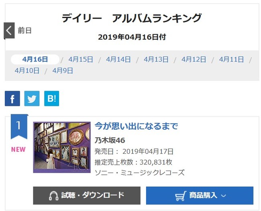This screenshot has height=211, width=261.
Task: Go to previous day with left chevron
Action: (x=9, y=31)
